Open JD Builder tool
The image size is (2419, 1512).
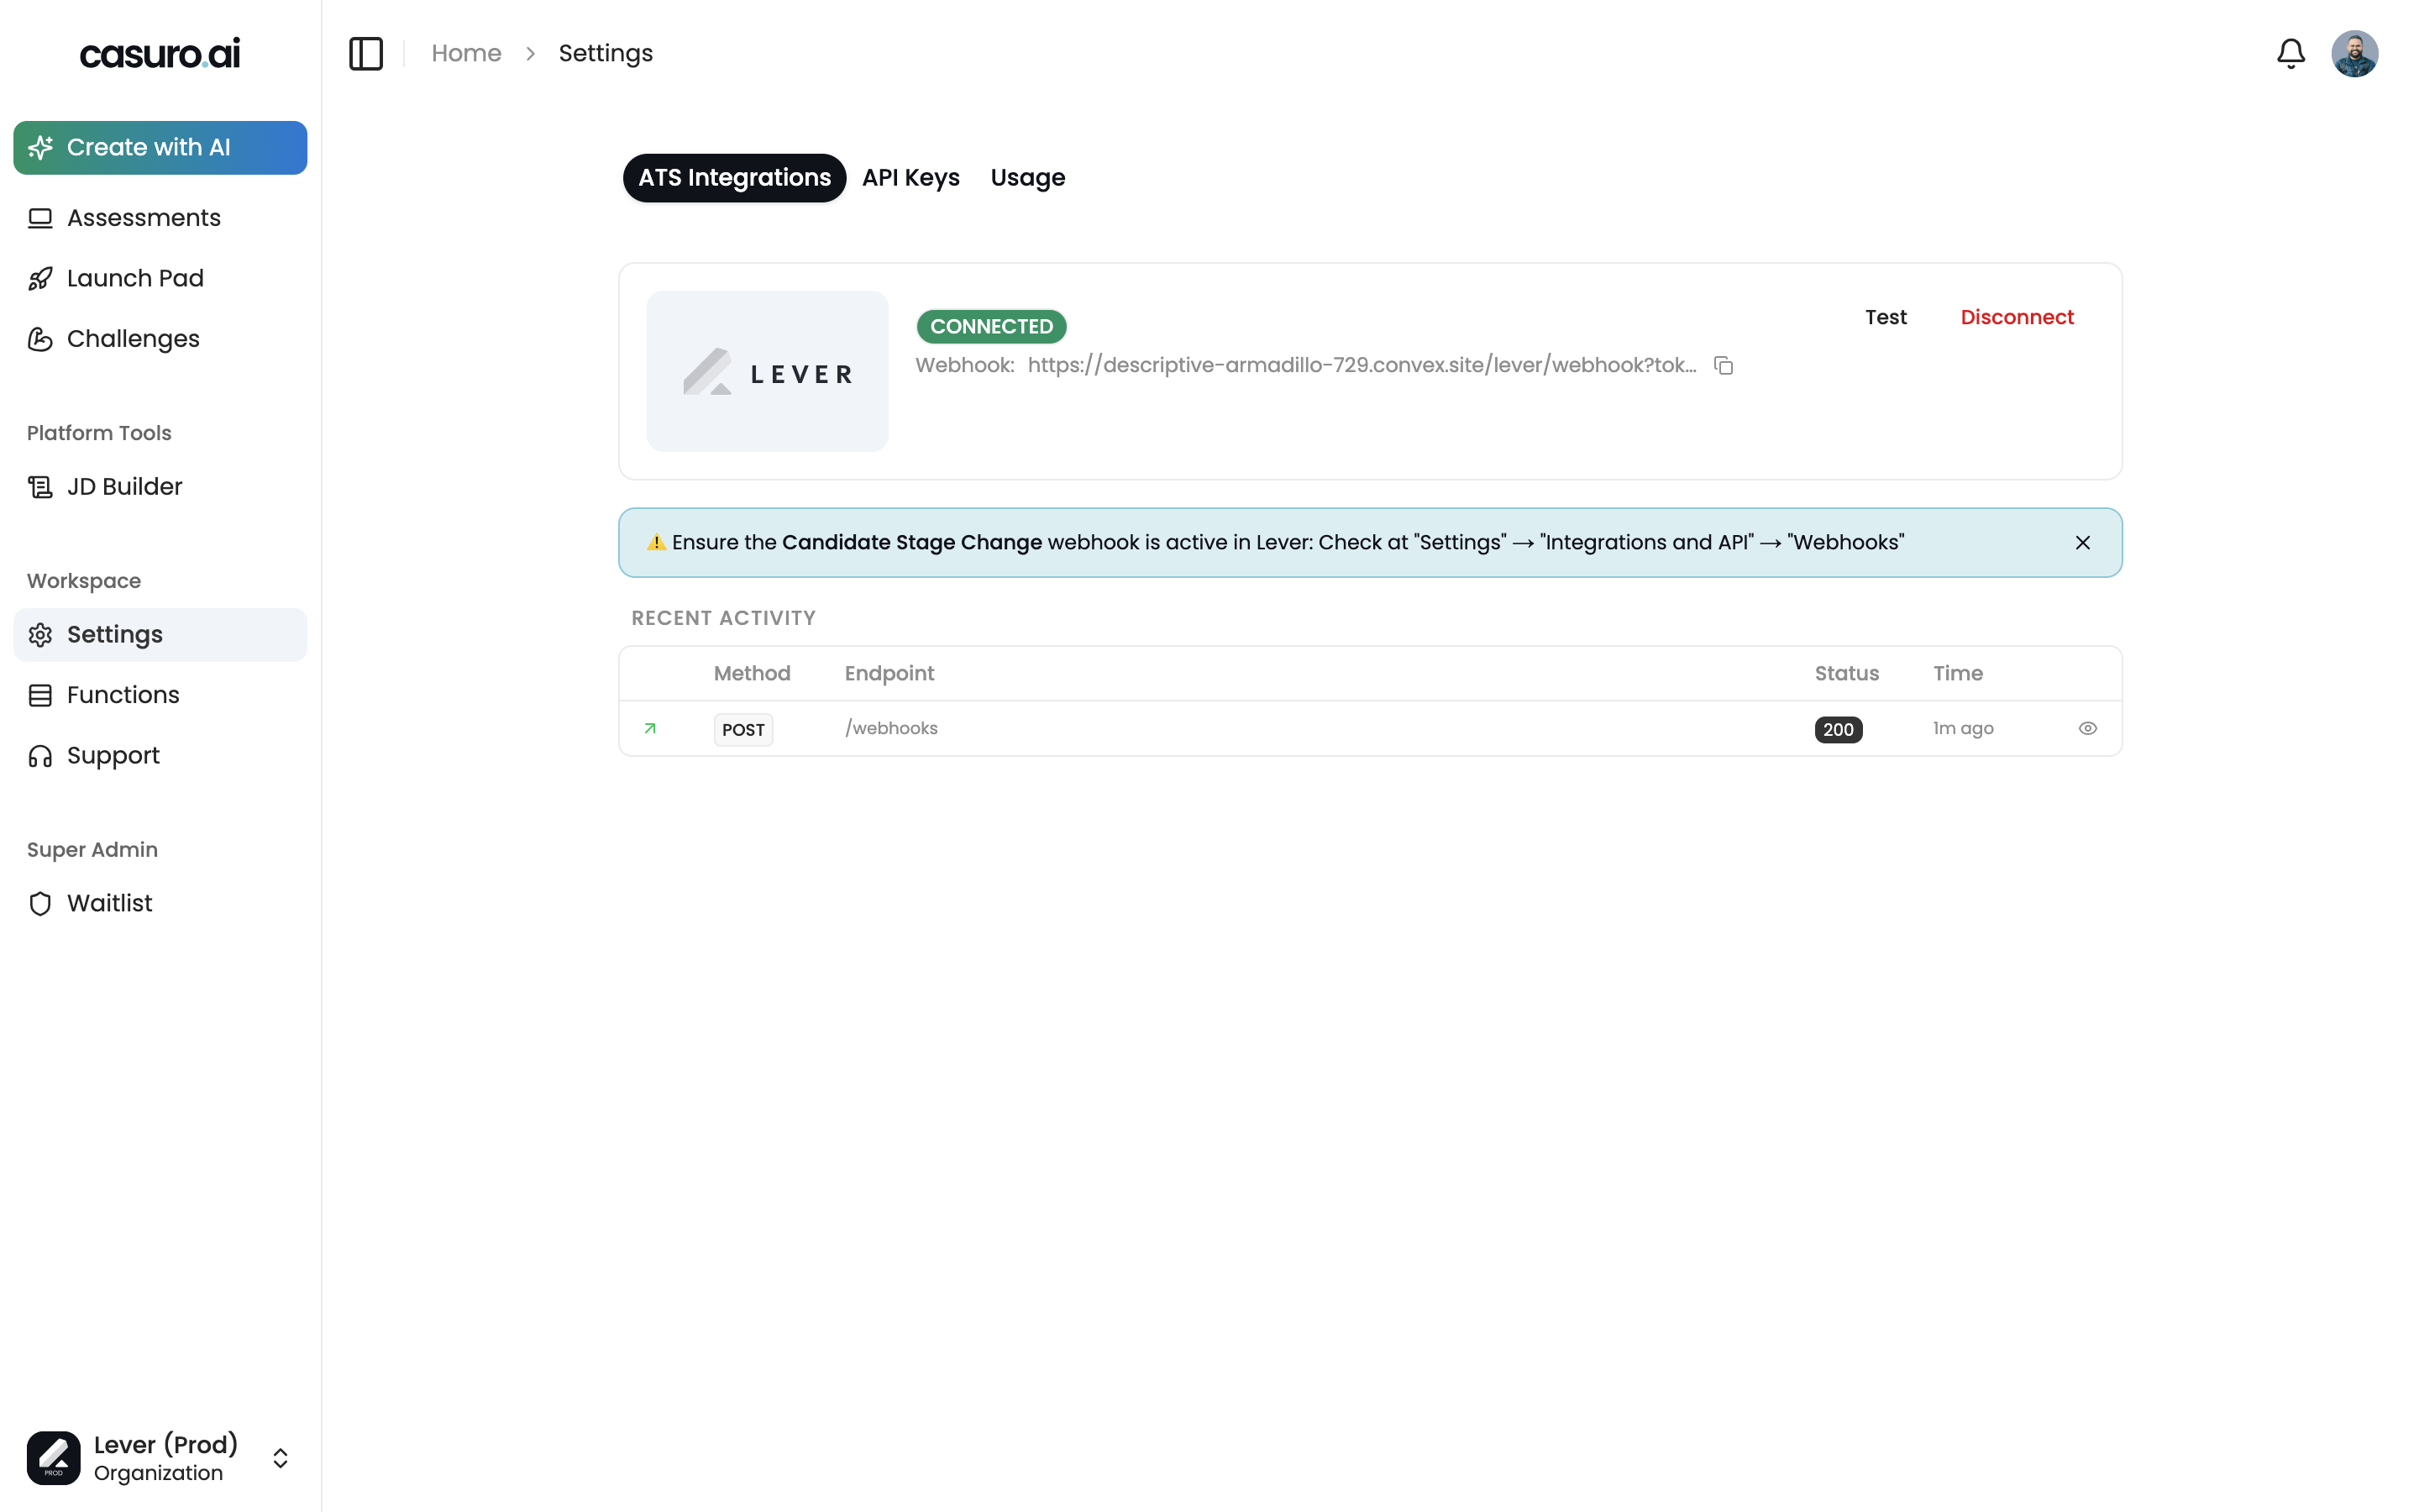click(x=124, y=487)
